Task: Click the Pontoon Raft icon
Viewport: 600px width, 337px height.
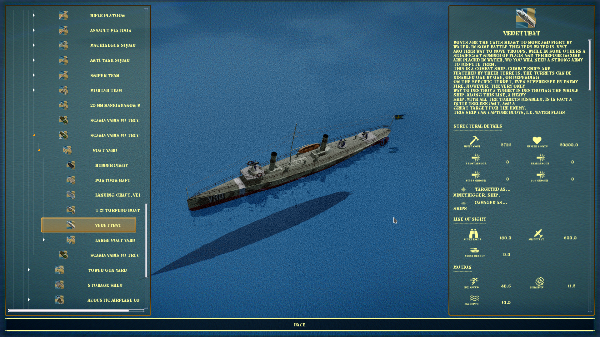Action: [x=71, y=180]
